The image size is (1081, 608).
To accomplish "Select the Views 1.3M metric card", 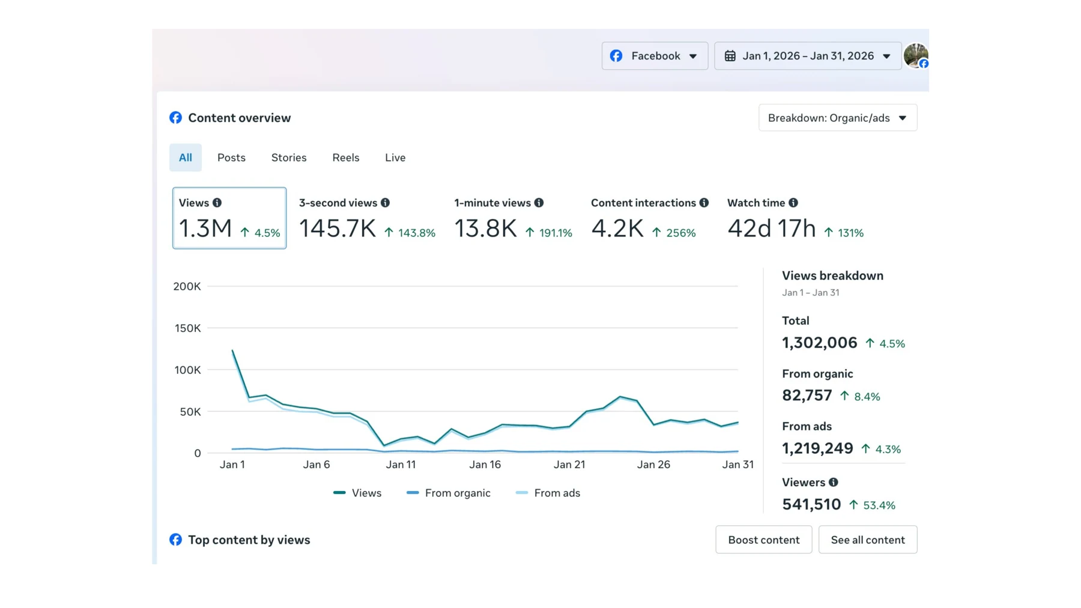I will click(229, 218).
